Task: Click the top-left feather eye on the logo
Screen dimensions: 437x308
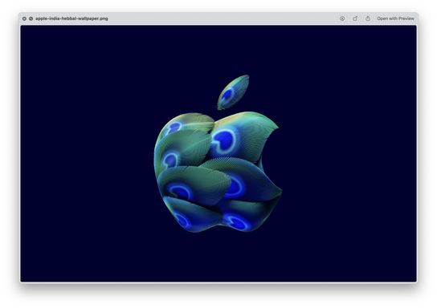Action: pos(175,128)
